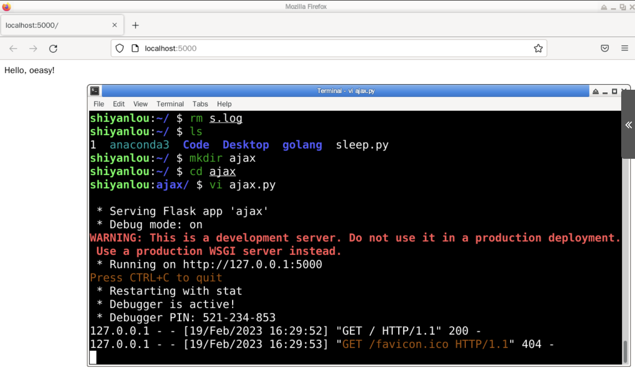Click the terminal cursor block
The image size is (635, 382).
(x=93, y=357)
